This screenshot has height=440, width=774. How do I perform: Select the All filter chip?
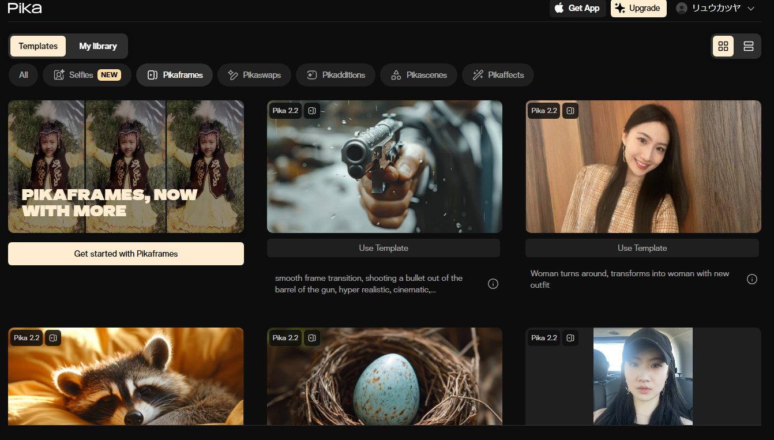coord(24,75)
